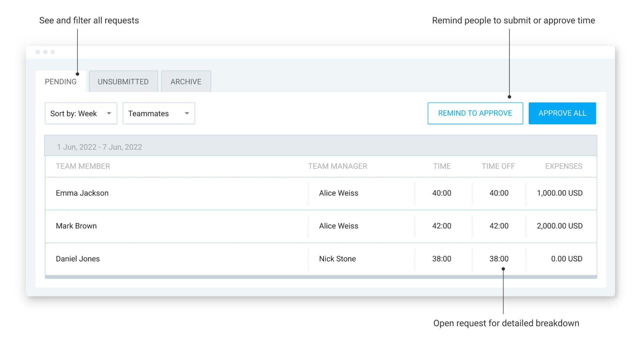Select Nick Stone manager cell
Viewport: 641px width, 342px height.
coord(337,259)
